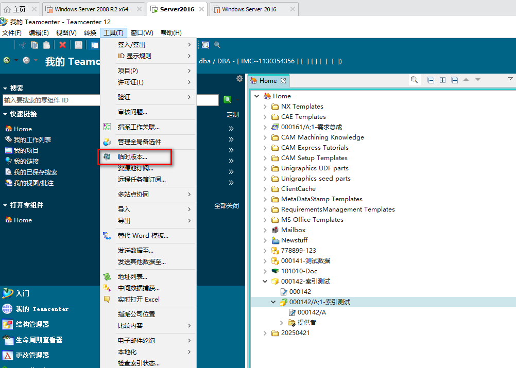Open the view menu dropdown arrow in Home panel
This screenshot has height=368, width=516.
point(510,79)
